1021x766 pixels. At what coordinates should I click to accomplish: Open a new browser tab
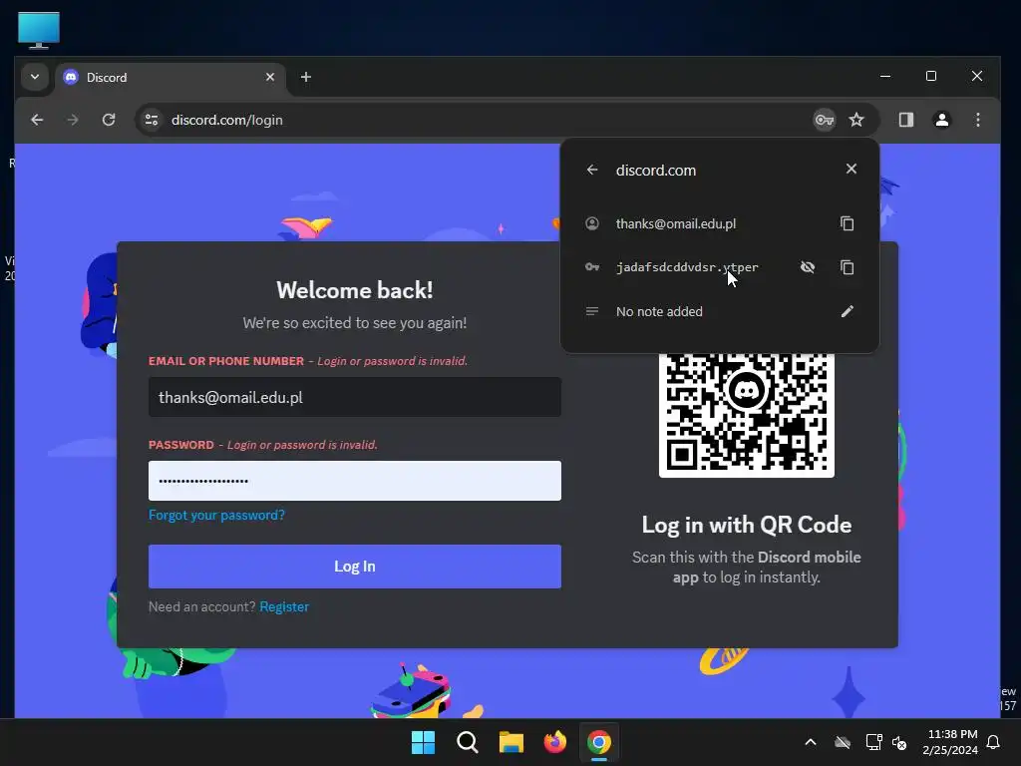click(x=305, y=77)
